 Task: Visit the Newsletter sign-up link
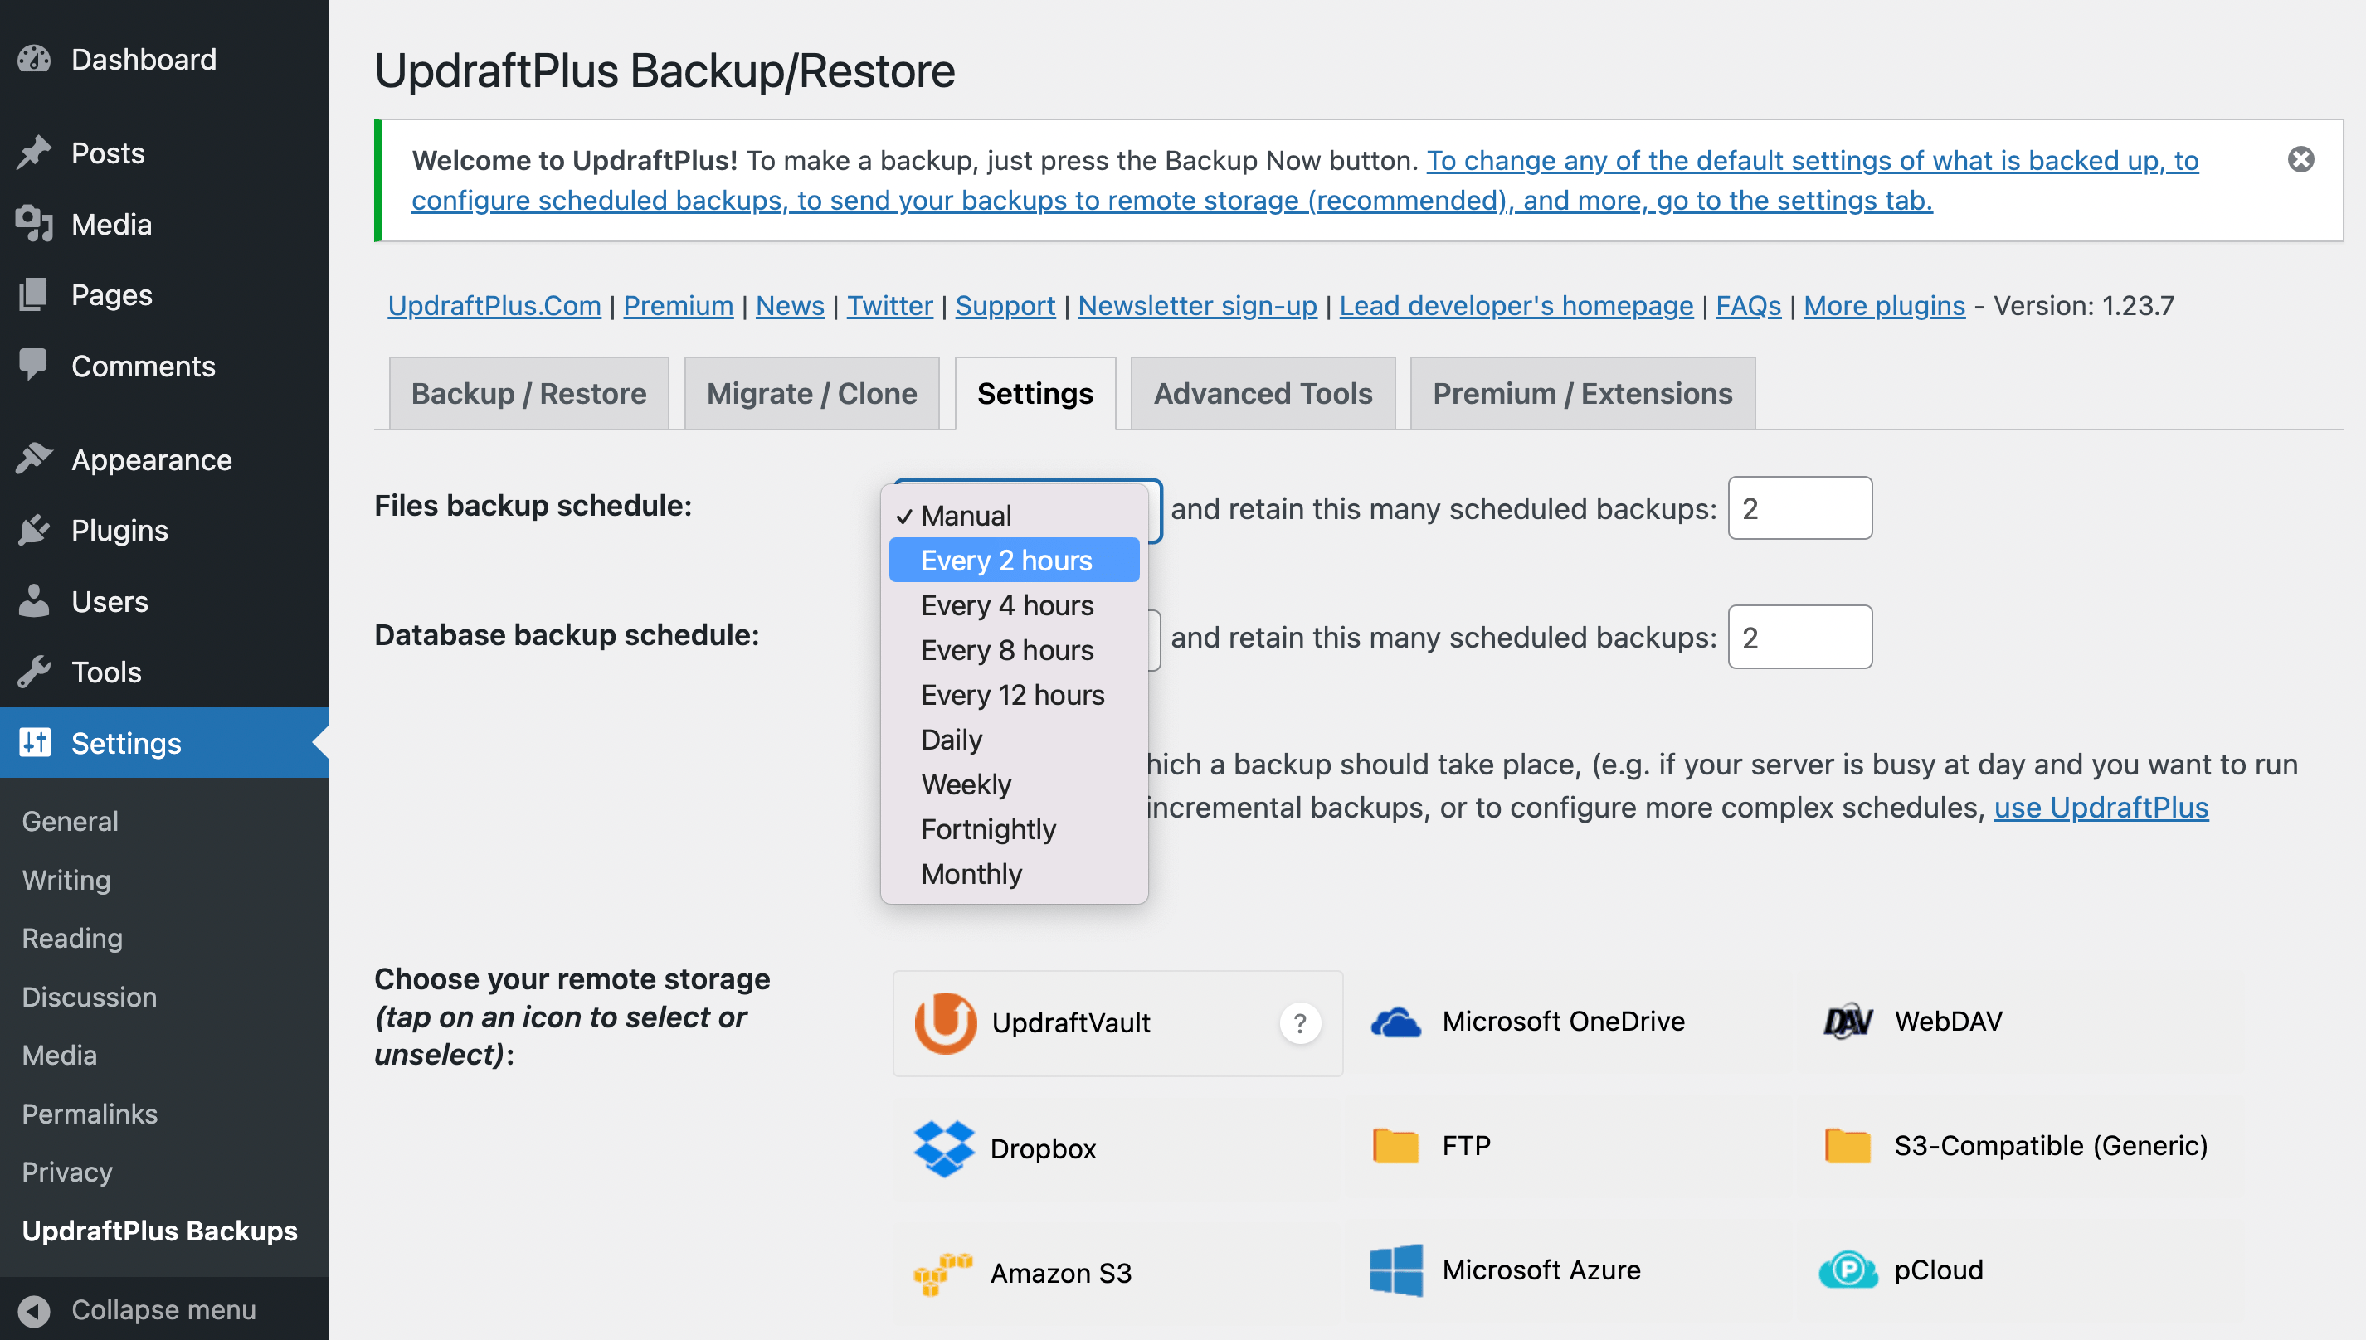tap(1198, 305)
